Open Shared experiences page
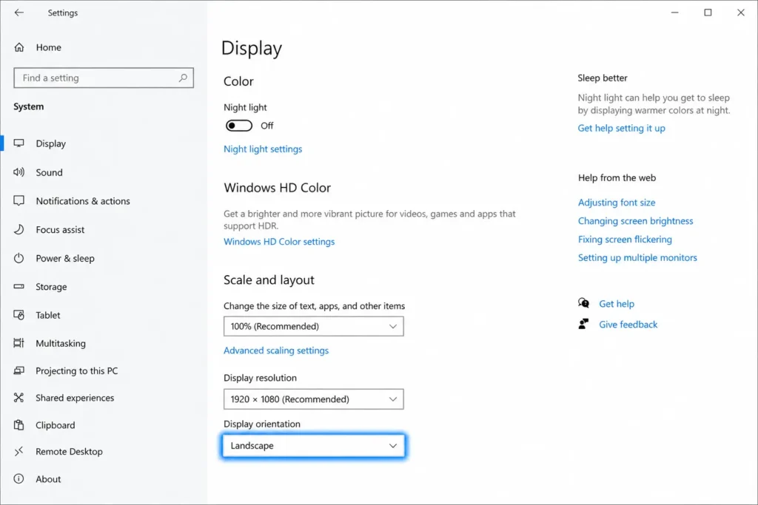This screenshot has height=505, width=758. coord(75,398)
